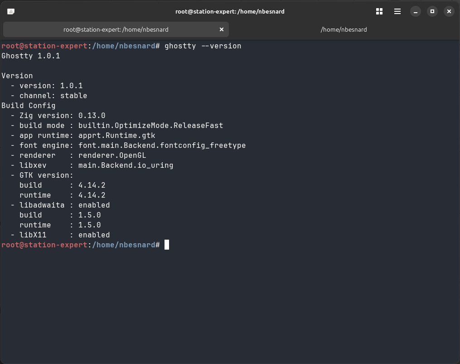Viewport: 460px width, 364px height.
Task: Close the root@station-expert tab
Action: coord(222,29)
